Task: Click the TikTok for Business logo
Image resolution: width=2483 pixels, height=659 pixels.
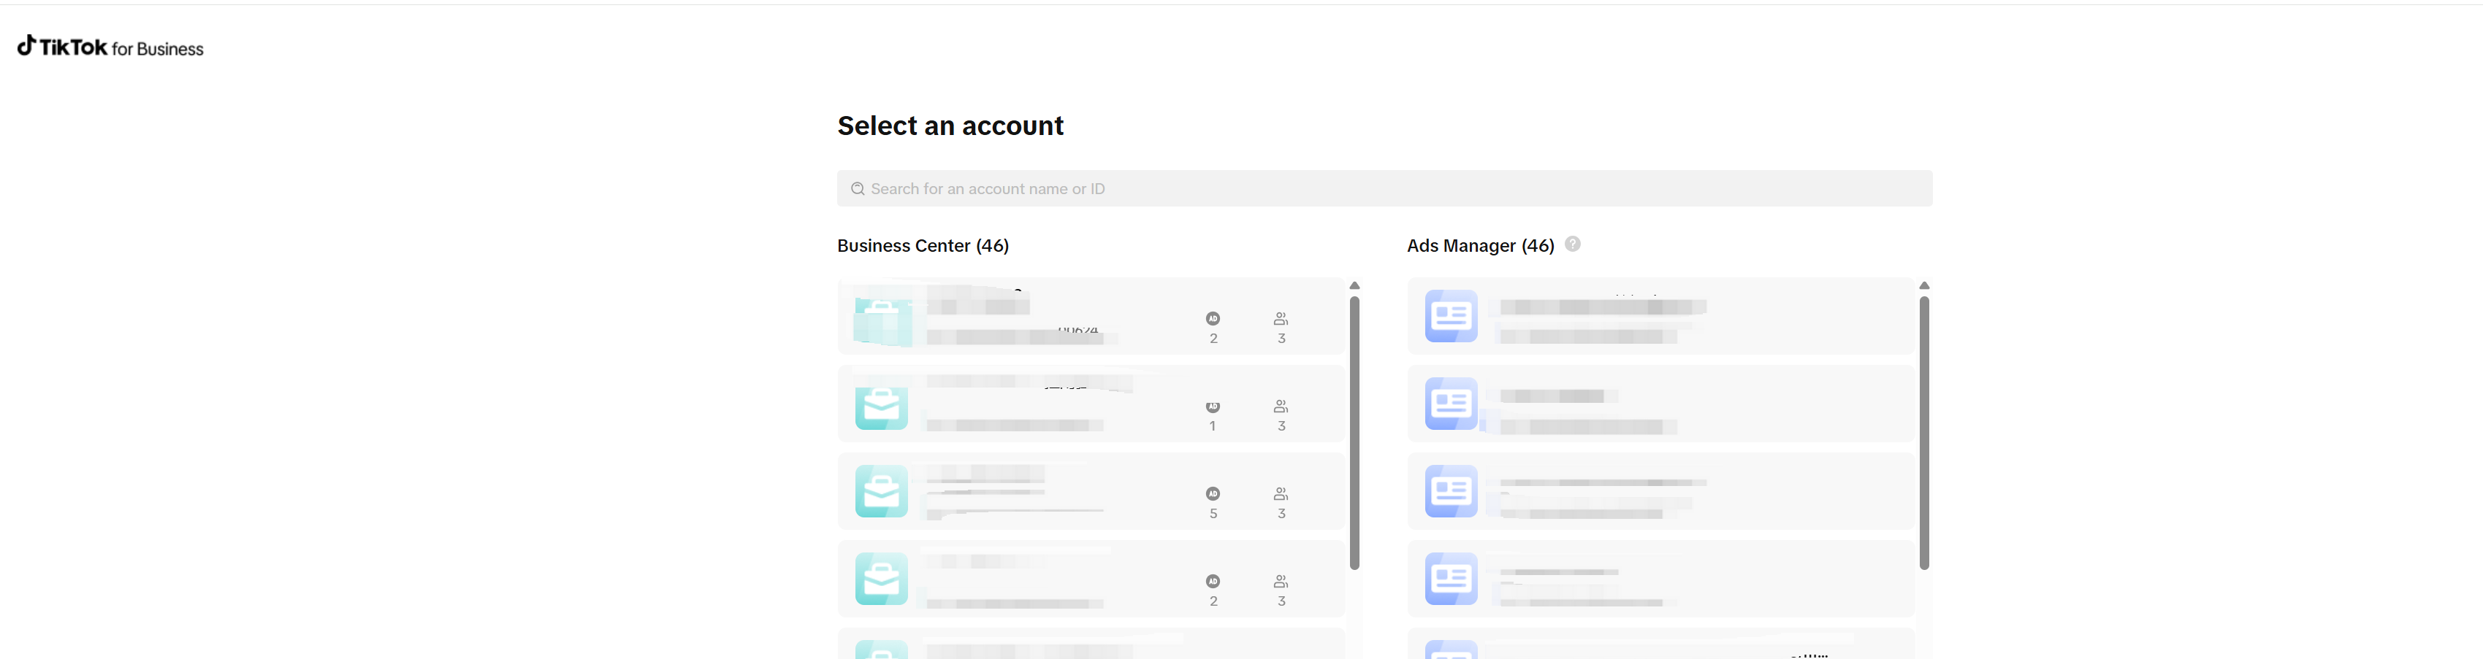Action: pyautogui.click(x=111, y=47)
